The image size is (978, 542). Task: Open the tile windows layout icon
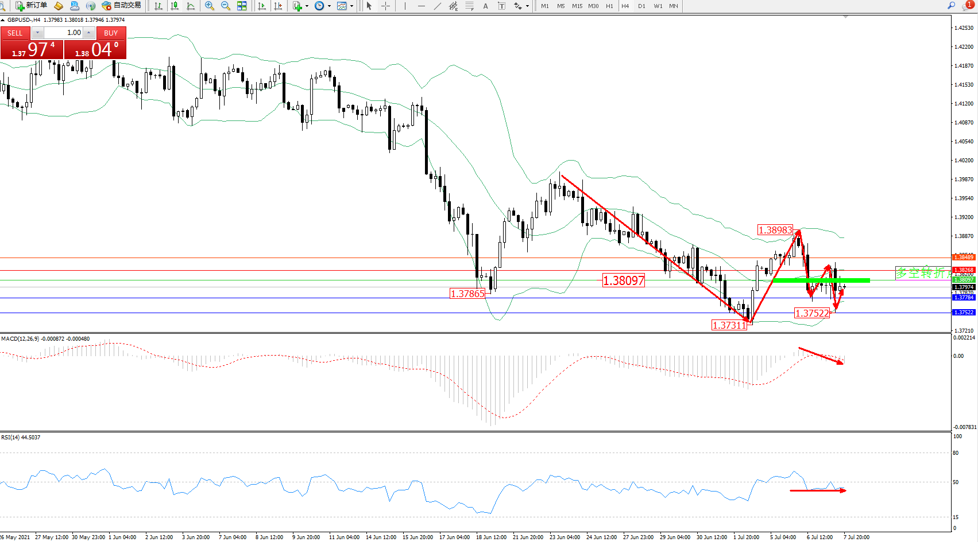[242, 6]
